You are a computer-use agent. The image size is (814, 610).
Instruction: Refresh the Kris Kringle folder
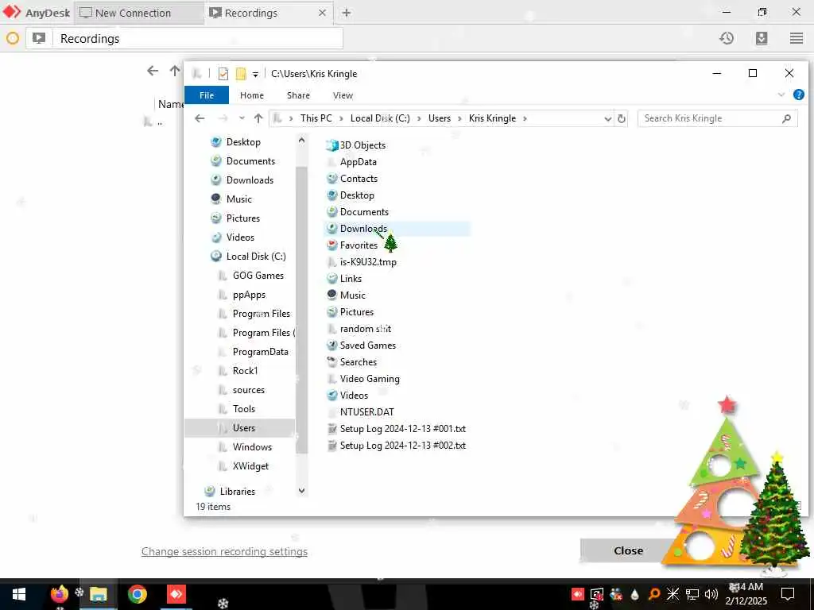click(x=622, y=119)
